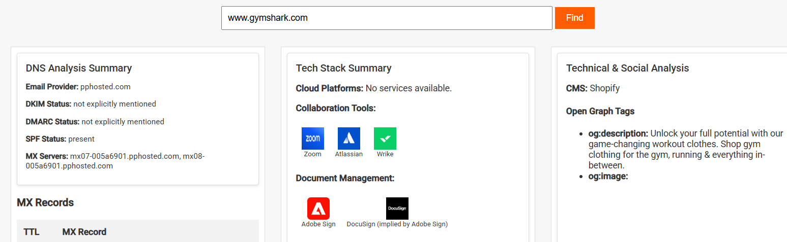Click the TTL column header
Screen dimensions: 787x242
(32, 232)
